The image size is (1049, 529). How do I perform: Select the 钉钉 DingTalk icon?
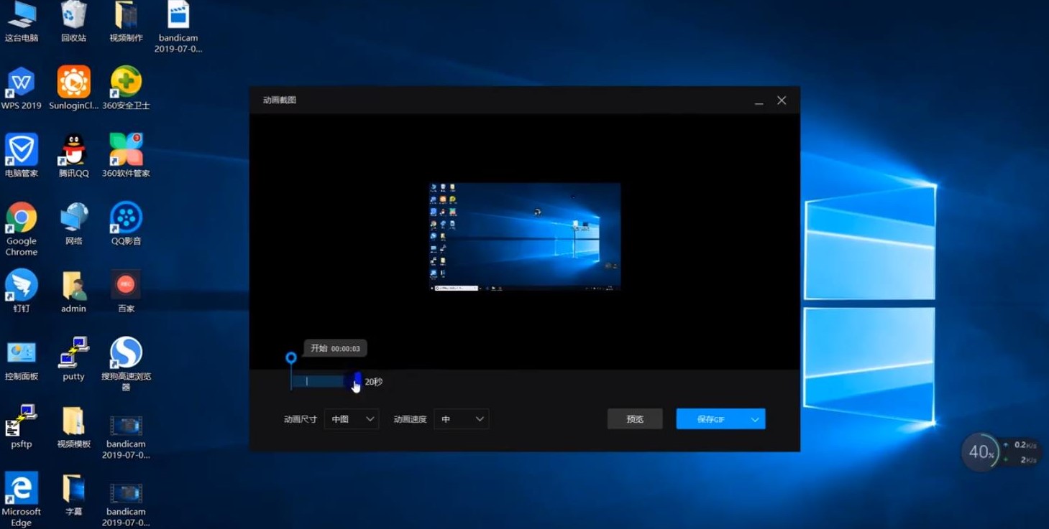[21, 286]
